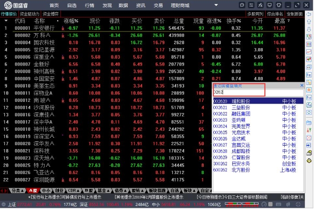Click the 今日三大证券报标题新闻 link
Image resolution: width=314 pixels, height=209 pixels.
point(245,197)
